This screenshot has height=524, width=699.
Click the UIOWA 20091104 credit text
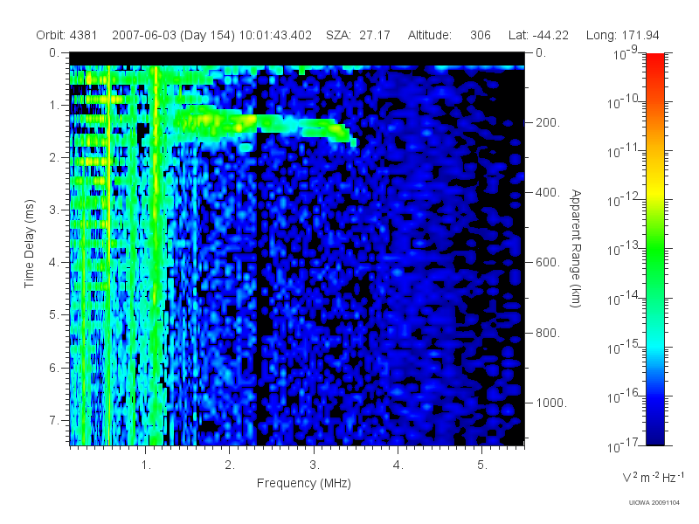tap(654, 503)
